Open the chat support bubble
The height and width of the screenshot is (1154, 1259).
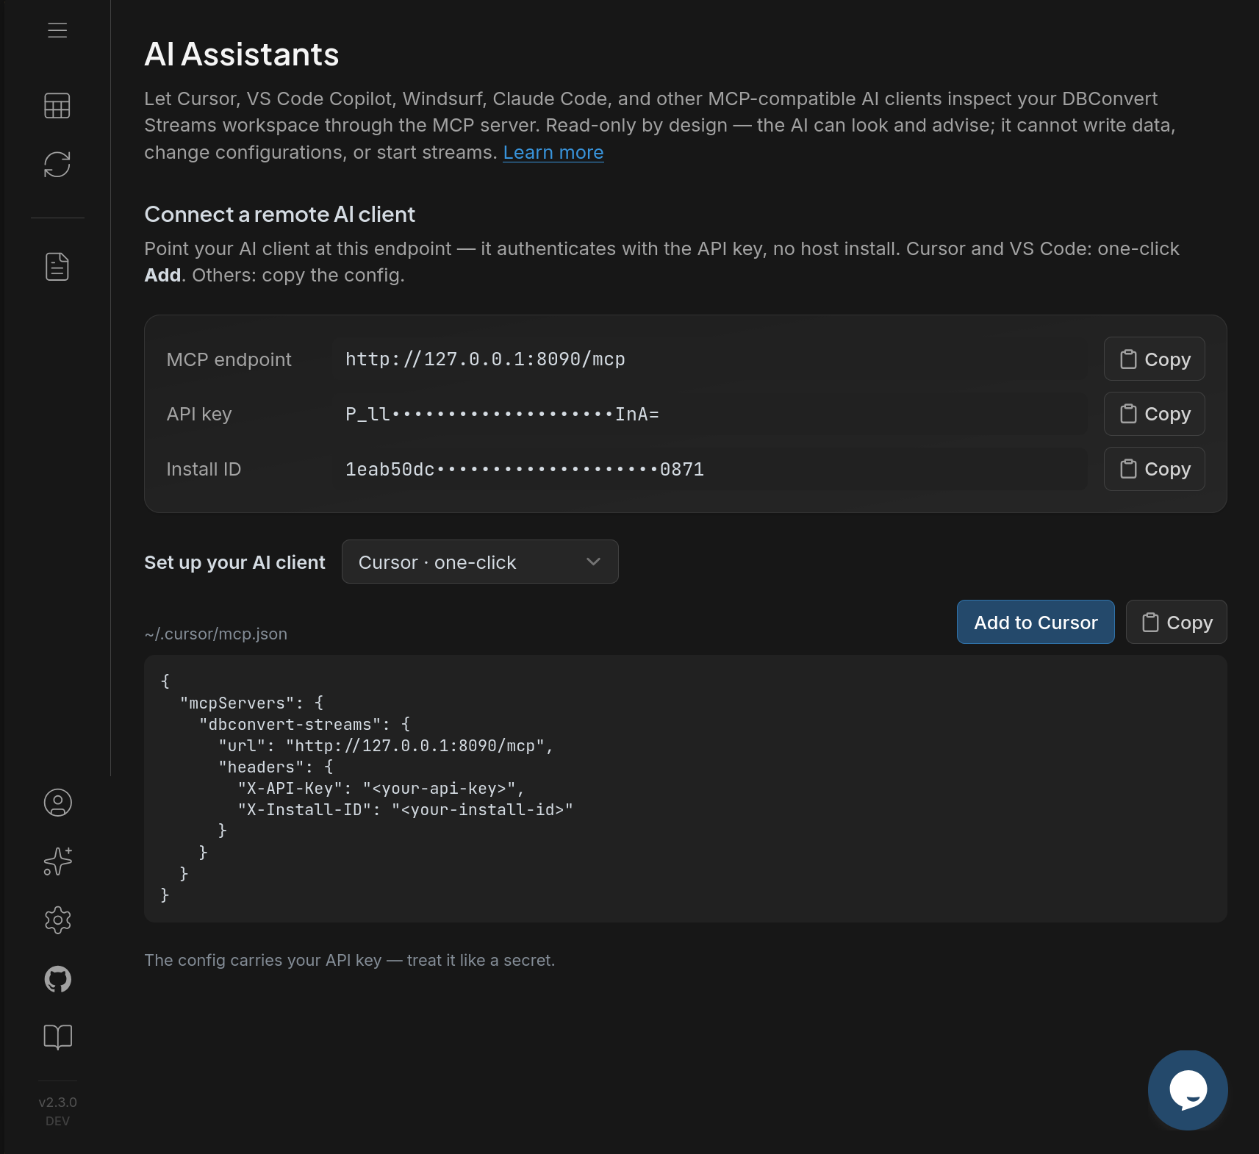point(1188,1090)
